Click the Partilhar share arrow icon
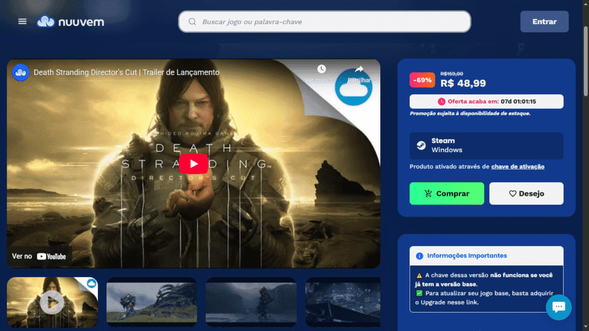This screenshot has width=589, height=331. pos(359,70)
